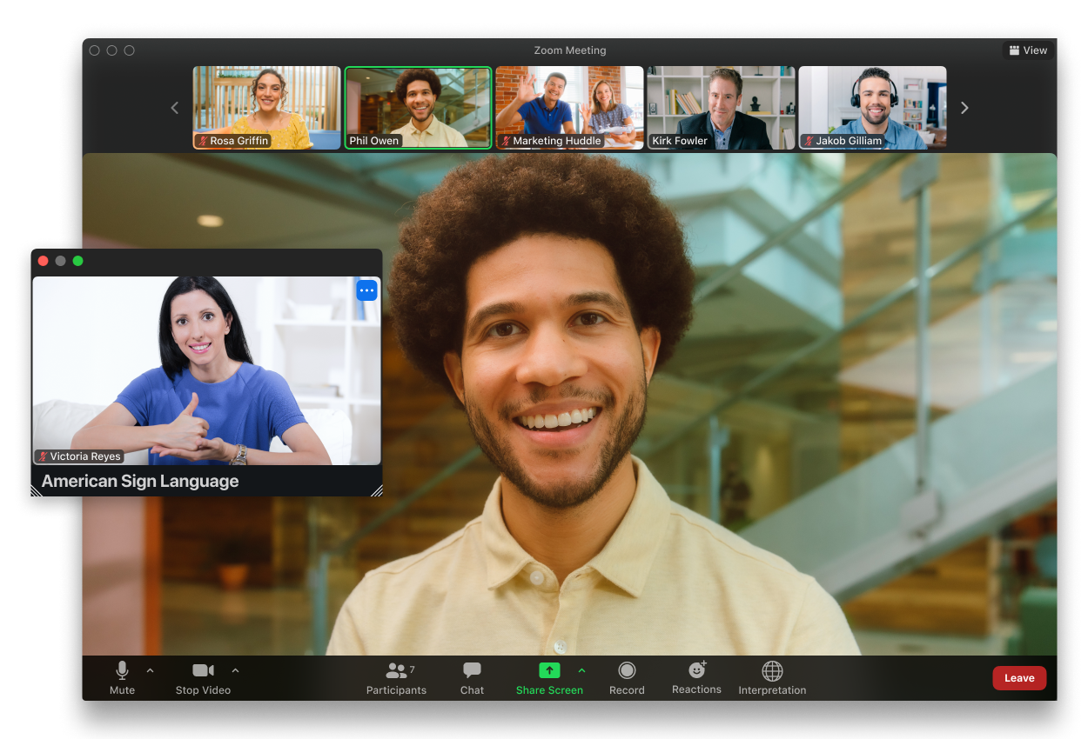Click the Zoom Meeting window title
This screenshot has height=739, width=1088.
570,50
